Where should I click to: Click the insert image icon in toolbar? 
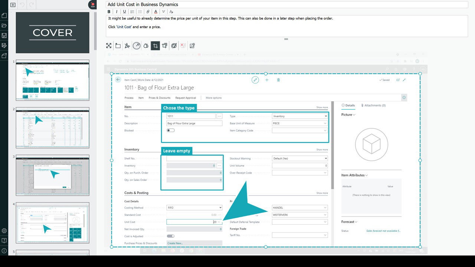tap(192, 46)
